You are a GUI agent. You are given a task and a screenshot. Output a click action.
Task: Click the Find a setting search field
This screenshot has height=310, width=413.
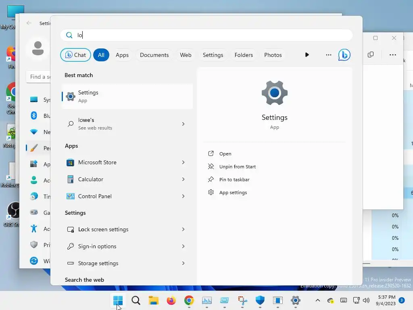pyautogui.click(x=38, y=77)
